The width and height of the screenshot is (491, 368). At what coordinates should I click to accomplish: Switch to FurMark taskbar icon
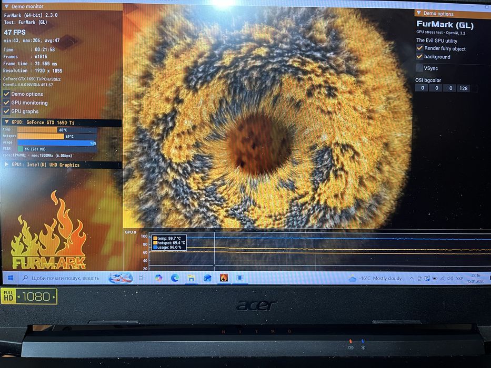224,278
